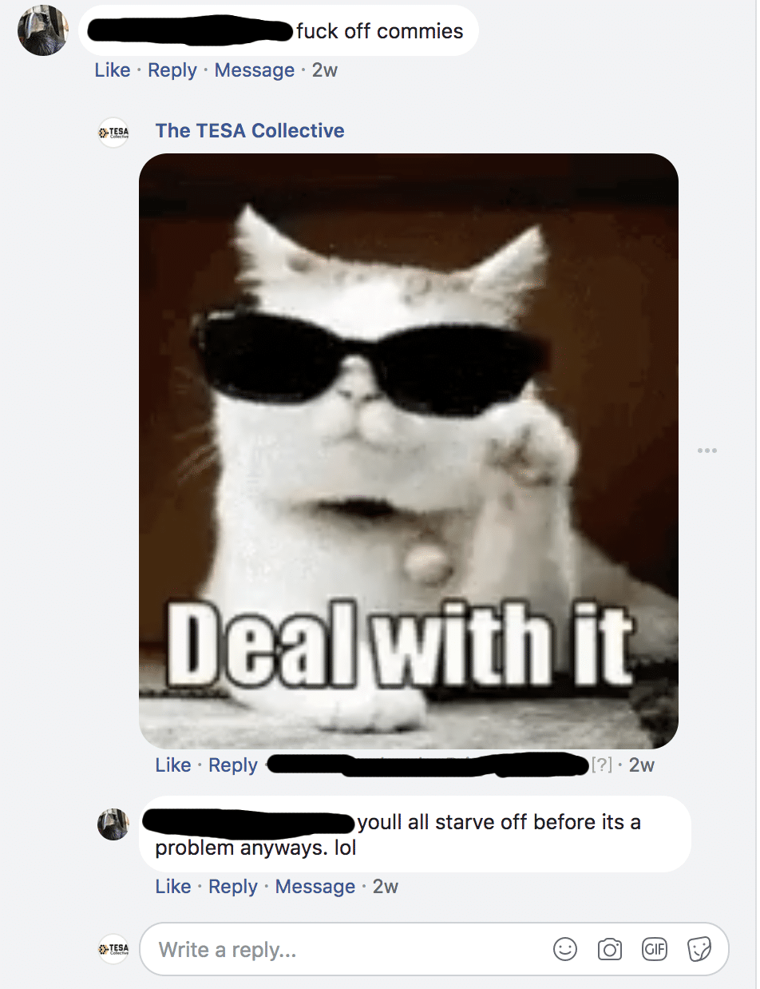The width and height of the screenshot is (760, 989).
Task: Message the author of the top comment
Action: (x=255, y=70)
